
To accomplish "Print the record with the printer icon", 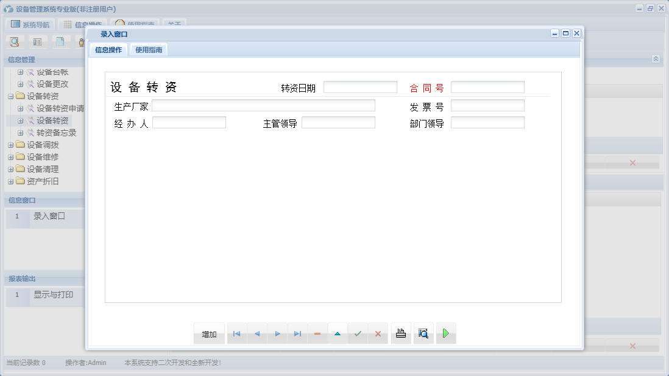I will click(401, 333).
